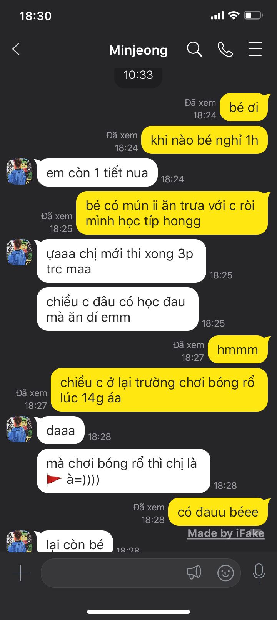
Task: Tap avatar beside 'daaa' message
Action: (x=20, y=429)
